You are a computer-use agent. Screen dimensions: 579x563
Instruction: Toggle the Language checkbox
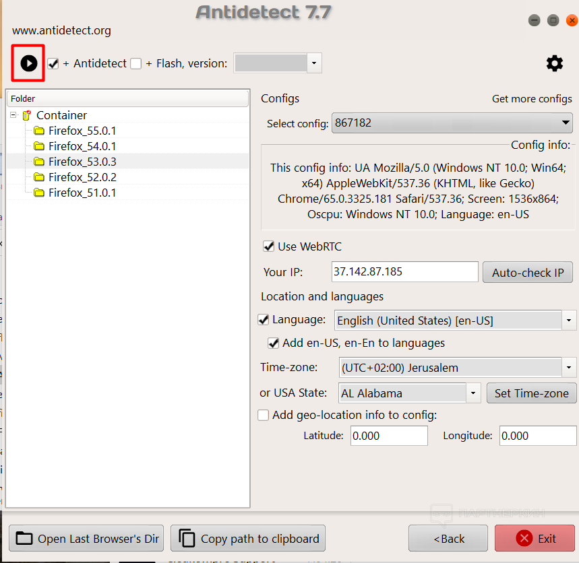[264, 319]
